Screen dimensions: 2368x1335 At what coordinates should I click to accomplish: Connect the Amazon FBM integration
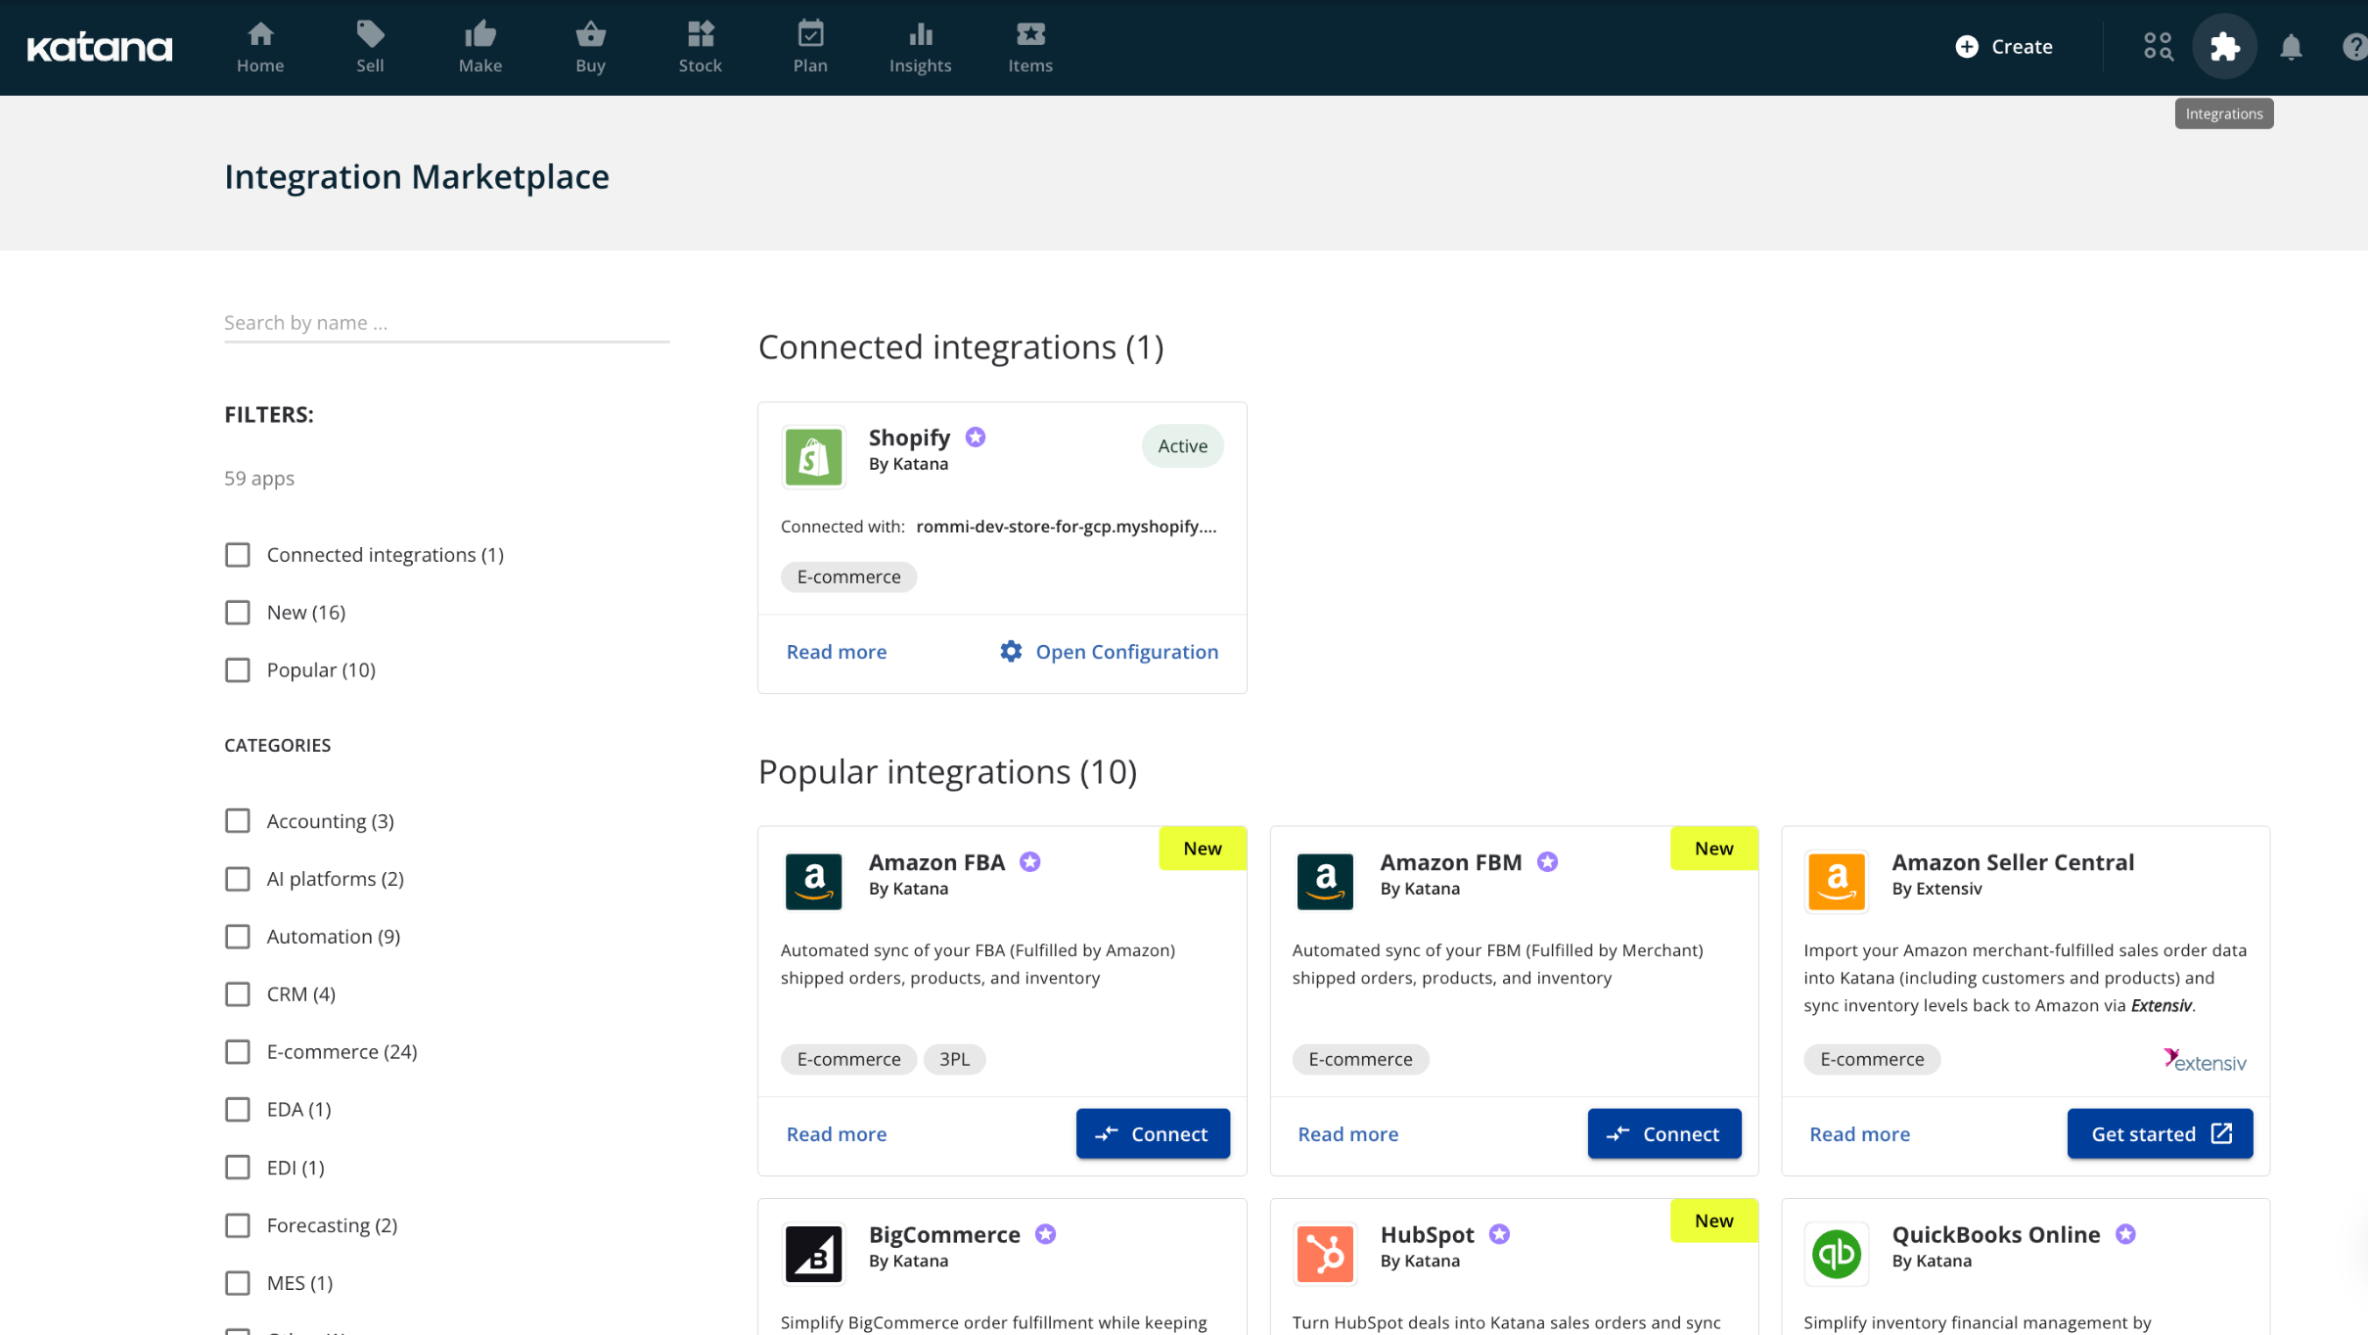coord(1664,1134)
